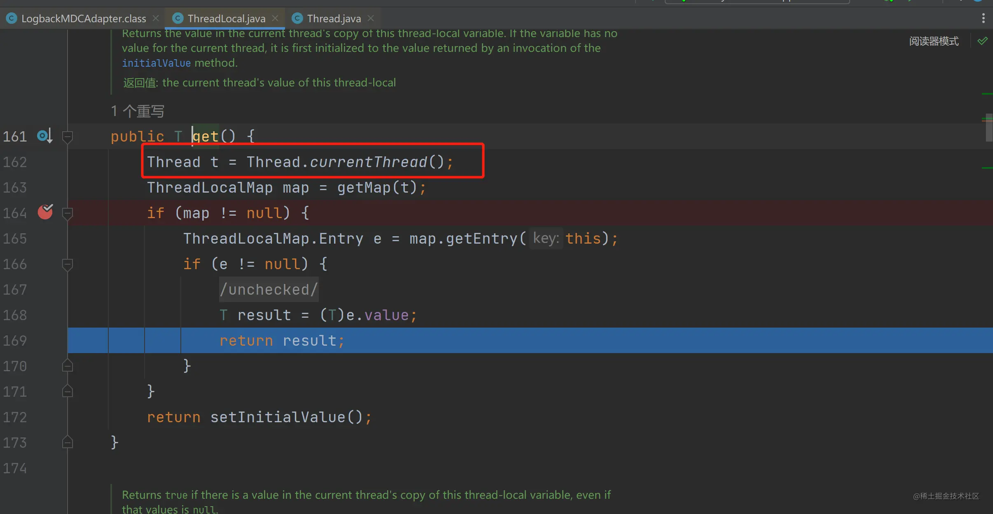Close the Thread.java tab

(x=371, y=19)
